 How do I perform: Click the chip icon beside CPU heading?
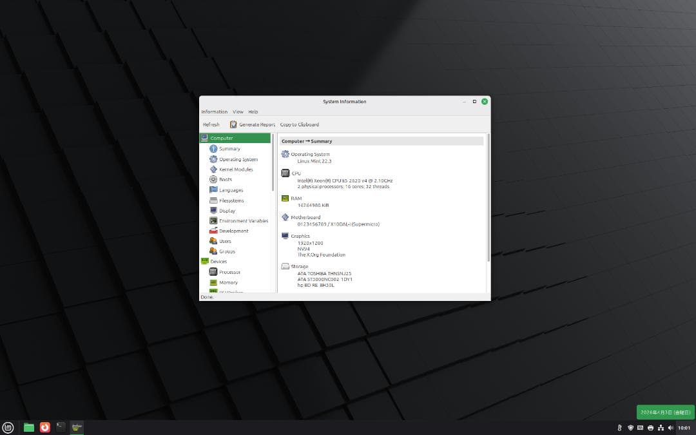[285, 173]
